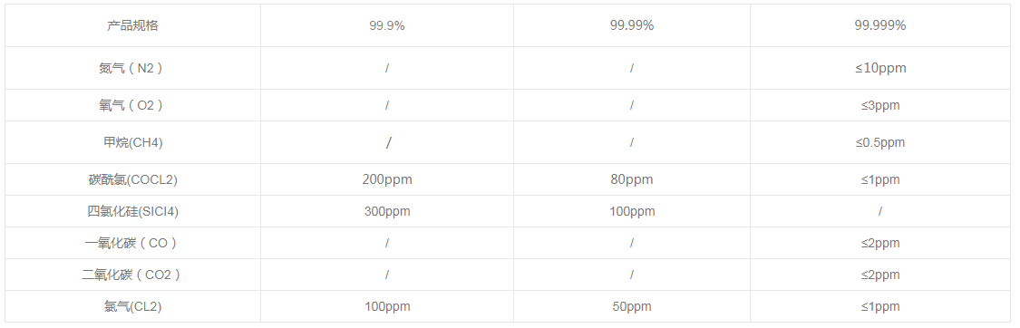Select the 200ppm cell
1020x328 pixels.
(x=387, y=179)
